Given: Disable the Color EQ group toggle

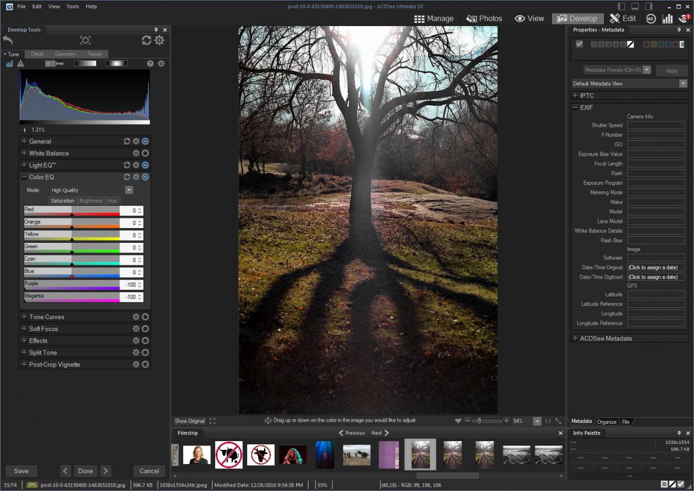Looking at the screenshot, I should click(145, 177).
